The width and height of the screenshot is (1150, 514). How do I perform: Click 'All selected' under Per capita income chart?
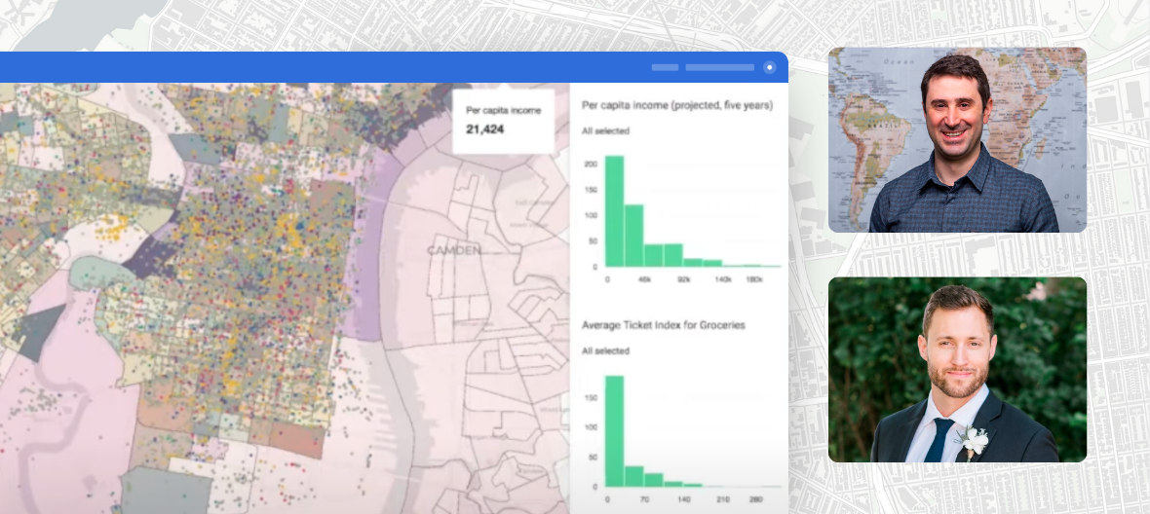pos(605,130)
